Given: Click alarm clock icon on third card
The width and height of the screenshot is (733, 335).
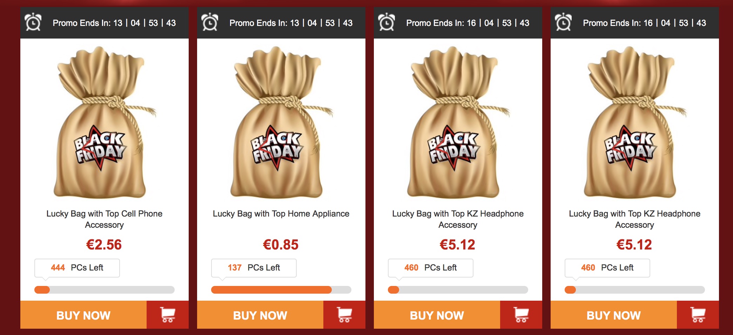Looking at the screenshot, I should [387, 22].
